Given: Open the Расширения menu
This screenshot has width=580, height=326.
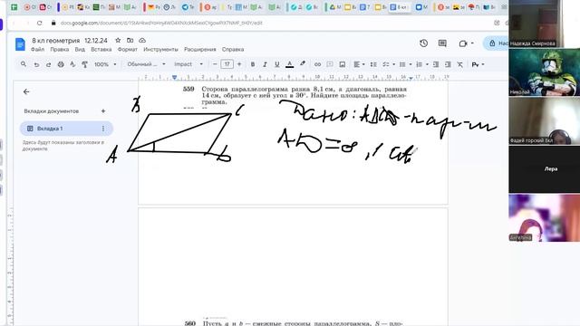Looking at the screenshot, I should [x=199, y=49].
